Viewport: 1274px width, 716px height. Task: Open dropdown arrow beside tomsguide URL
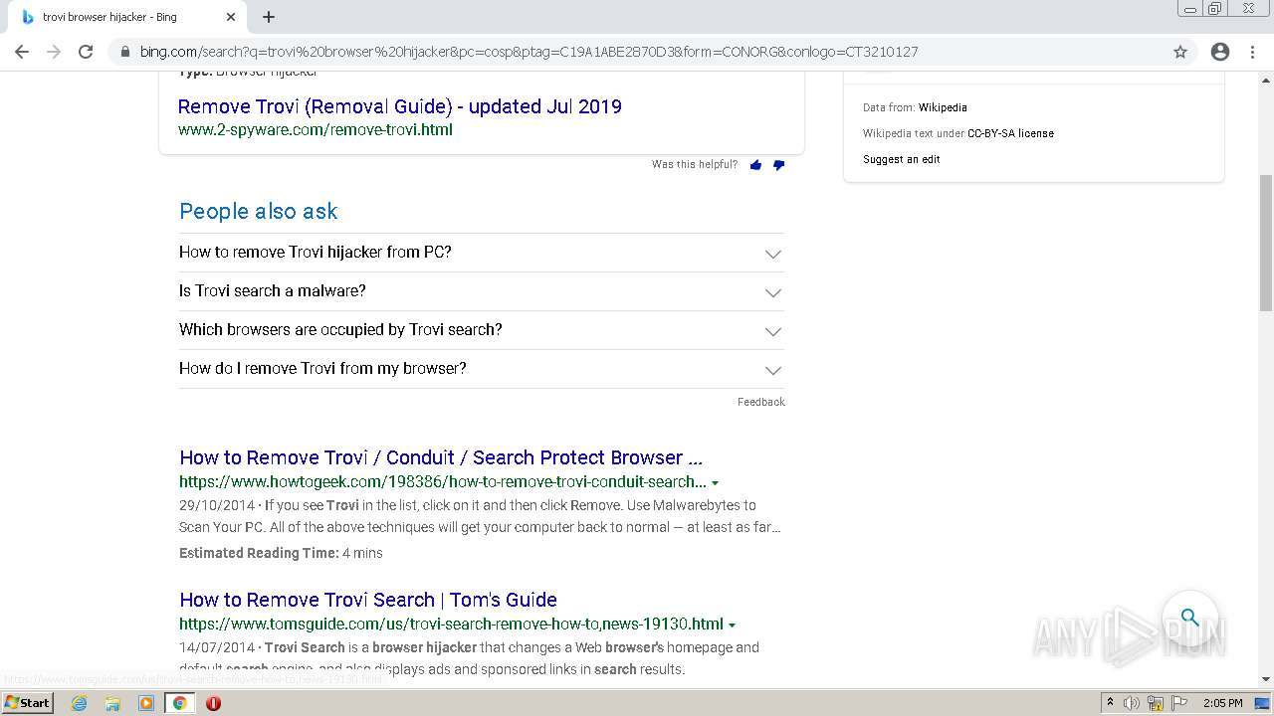pos(732,626)
